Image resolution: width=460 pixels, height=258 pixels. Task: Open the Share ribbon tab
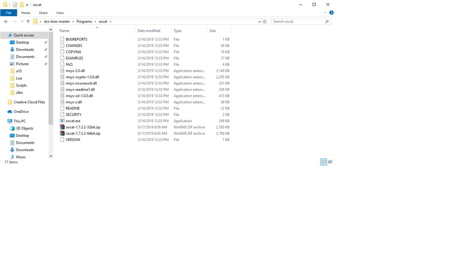[43, 13]
